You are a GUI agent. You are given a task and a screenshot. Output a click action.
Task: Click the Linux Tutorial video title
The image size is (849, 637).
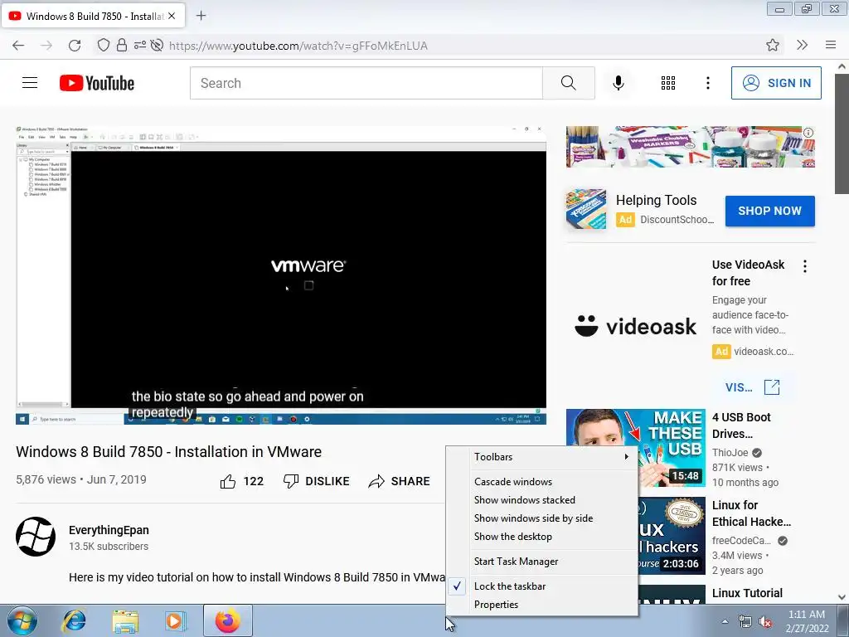[x=747, y=593]
